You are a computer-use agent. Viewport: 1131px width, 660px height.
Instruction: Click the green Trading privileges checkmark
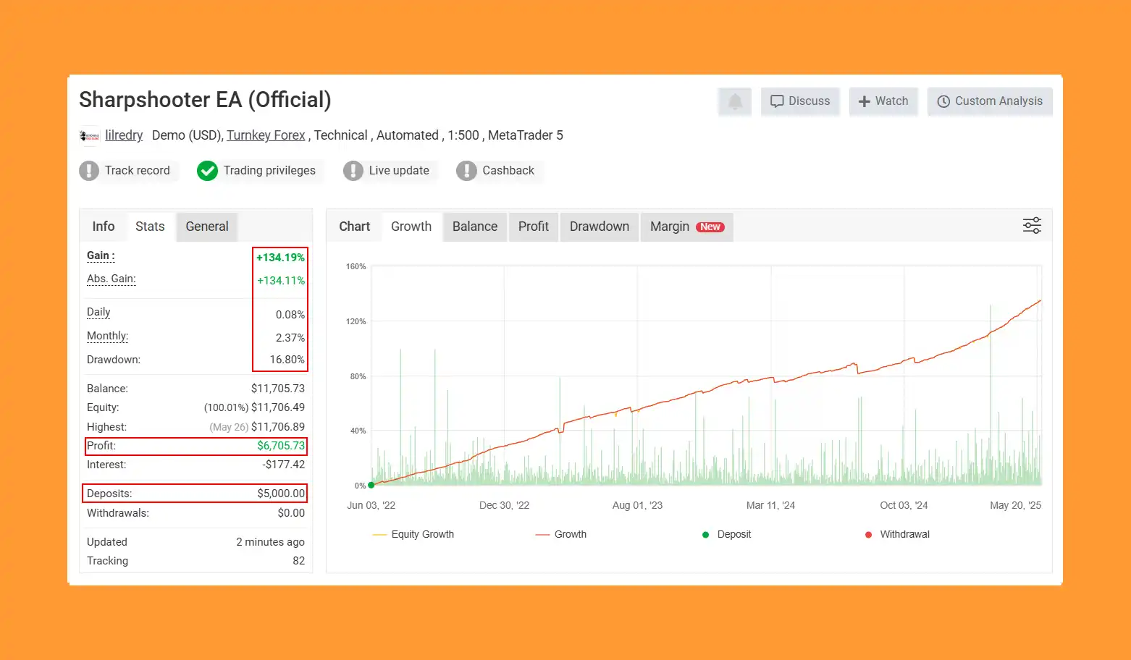208,171
